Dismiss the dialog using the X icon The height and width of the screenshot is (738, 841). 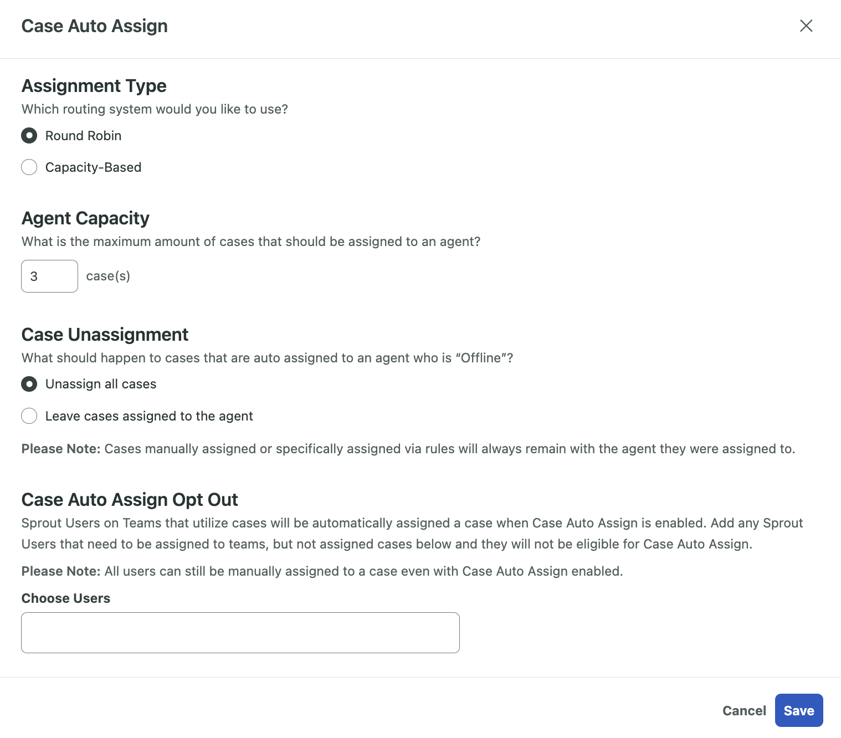click(806, 25)
